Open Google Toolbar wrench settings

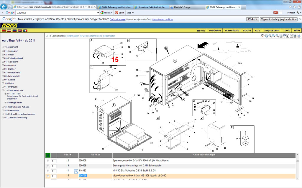[298, 12]
